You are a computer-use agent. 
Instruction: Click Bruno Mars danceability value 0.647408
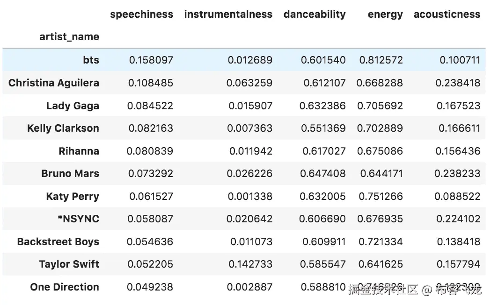click(x=323, y=174)
